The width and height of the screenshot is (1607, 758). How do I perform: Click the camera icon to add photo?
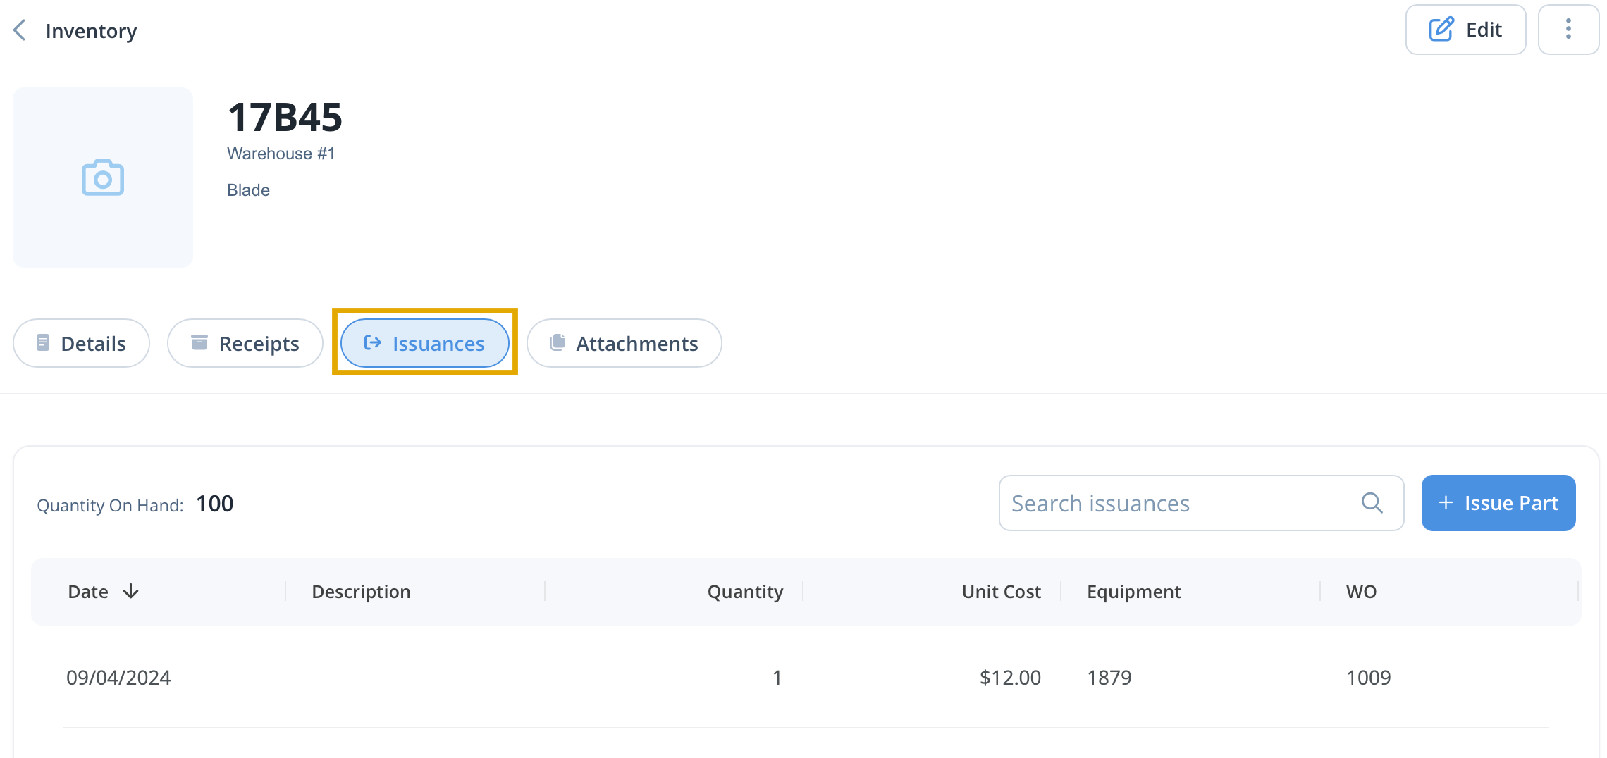click(103, 177)
